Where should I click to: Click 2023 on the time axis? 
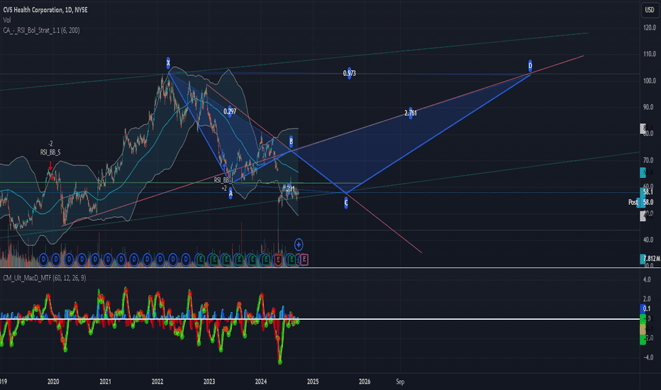(209, 381)
